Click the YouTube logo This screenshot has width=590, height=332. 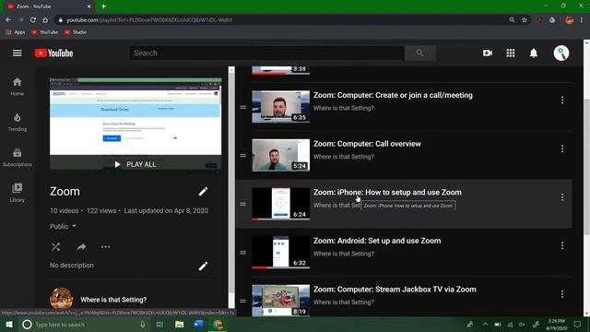pos(53,53)
